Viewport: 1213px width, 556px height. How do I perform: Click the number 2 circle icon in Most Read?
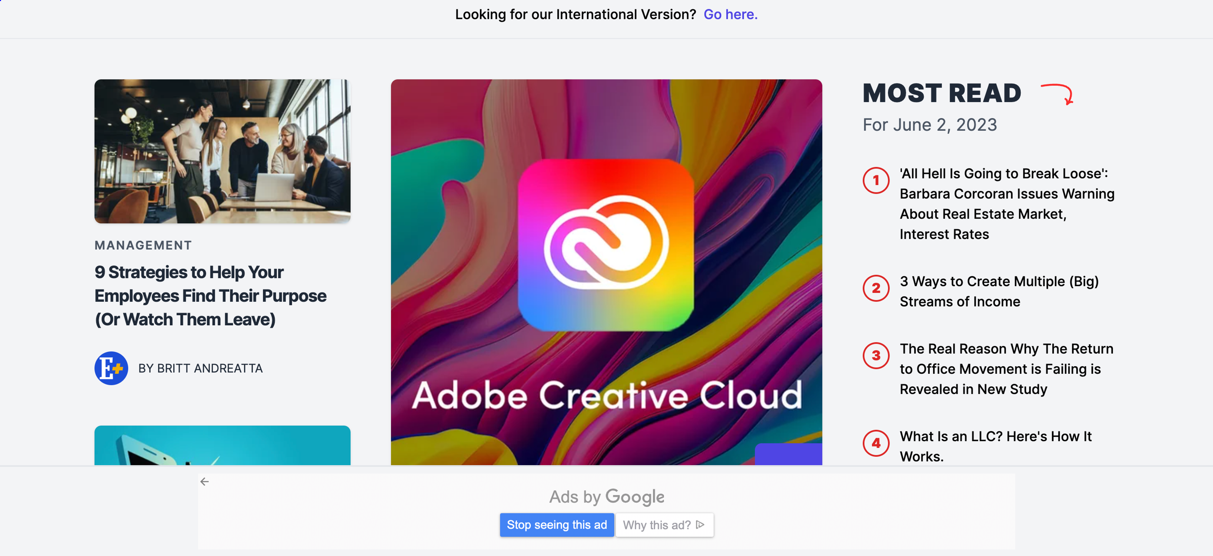[x=876, y=288]
